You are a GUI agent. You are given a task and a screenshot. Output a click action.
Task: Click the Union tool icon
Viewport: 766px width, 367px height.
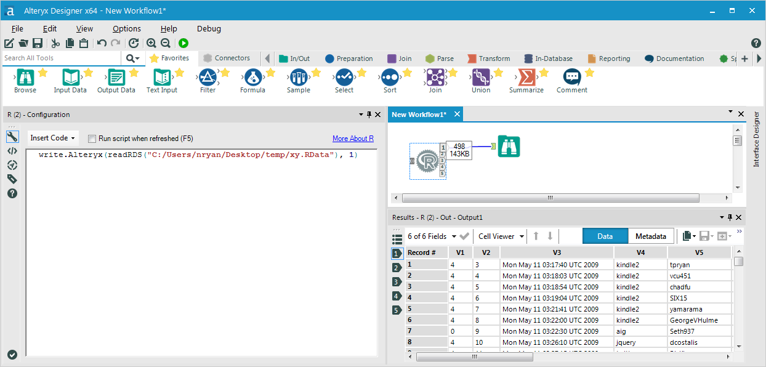pos(480,78)
